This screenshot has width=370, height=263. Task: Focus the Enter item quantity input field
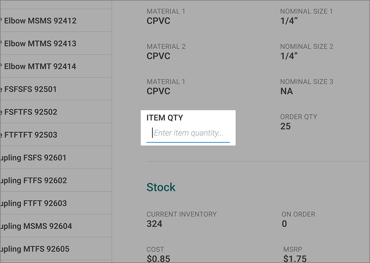188,133
